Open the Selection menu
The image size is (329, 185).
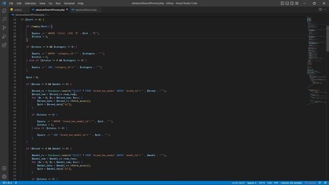[x=30, y=4]
